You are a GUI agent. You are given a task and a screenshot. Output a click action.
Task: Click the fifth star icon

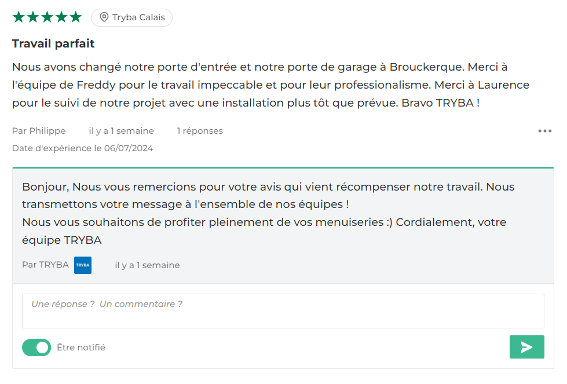point(76,17)
